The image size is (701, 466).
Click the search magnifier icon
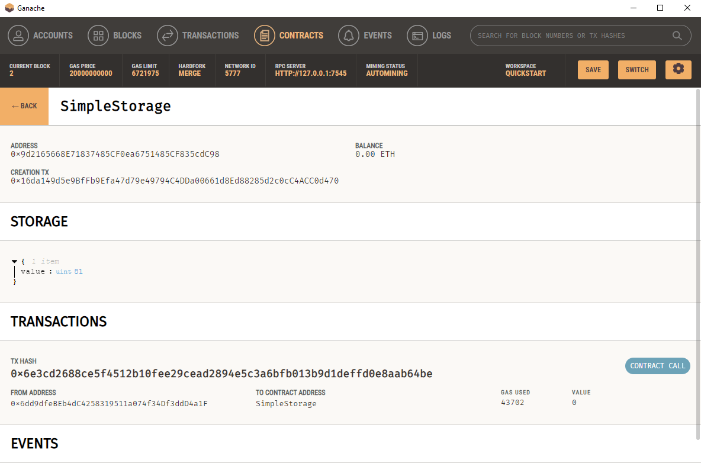coord(677,36)
